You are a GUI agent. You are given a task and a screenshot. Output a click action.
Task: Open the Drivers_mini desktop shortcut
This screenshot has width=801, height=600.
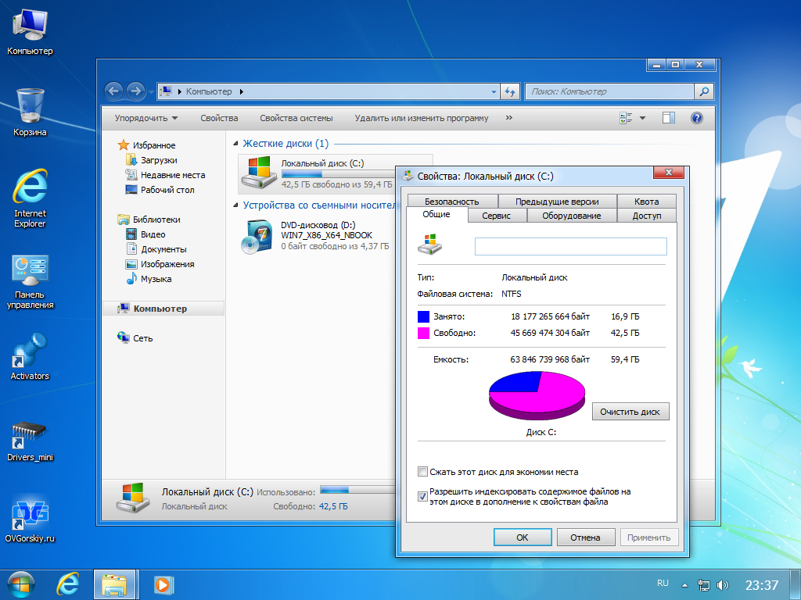click(x=30, y=441)
